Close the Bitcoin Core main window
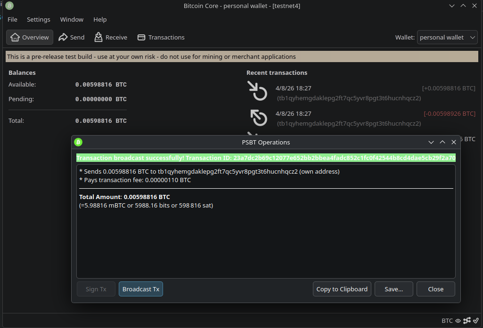This screenshot has width=483, height=328. pyautogui.click(x=475, y=6)
